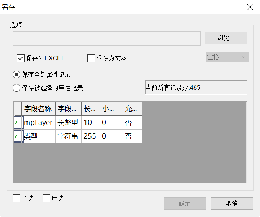Enable the 保存为文本 checkbox

[x=91, y=58]
